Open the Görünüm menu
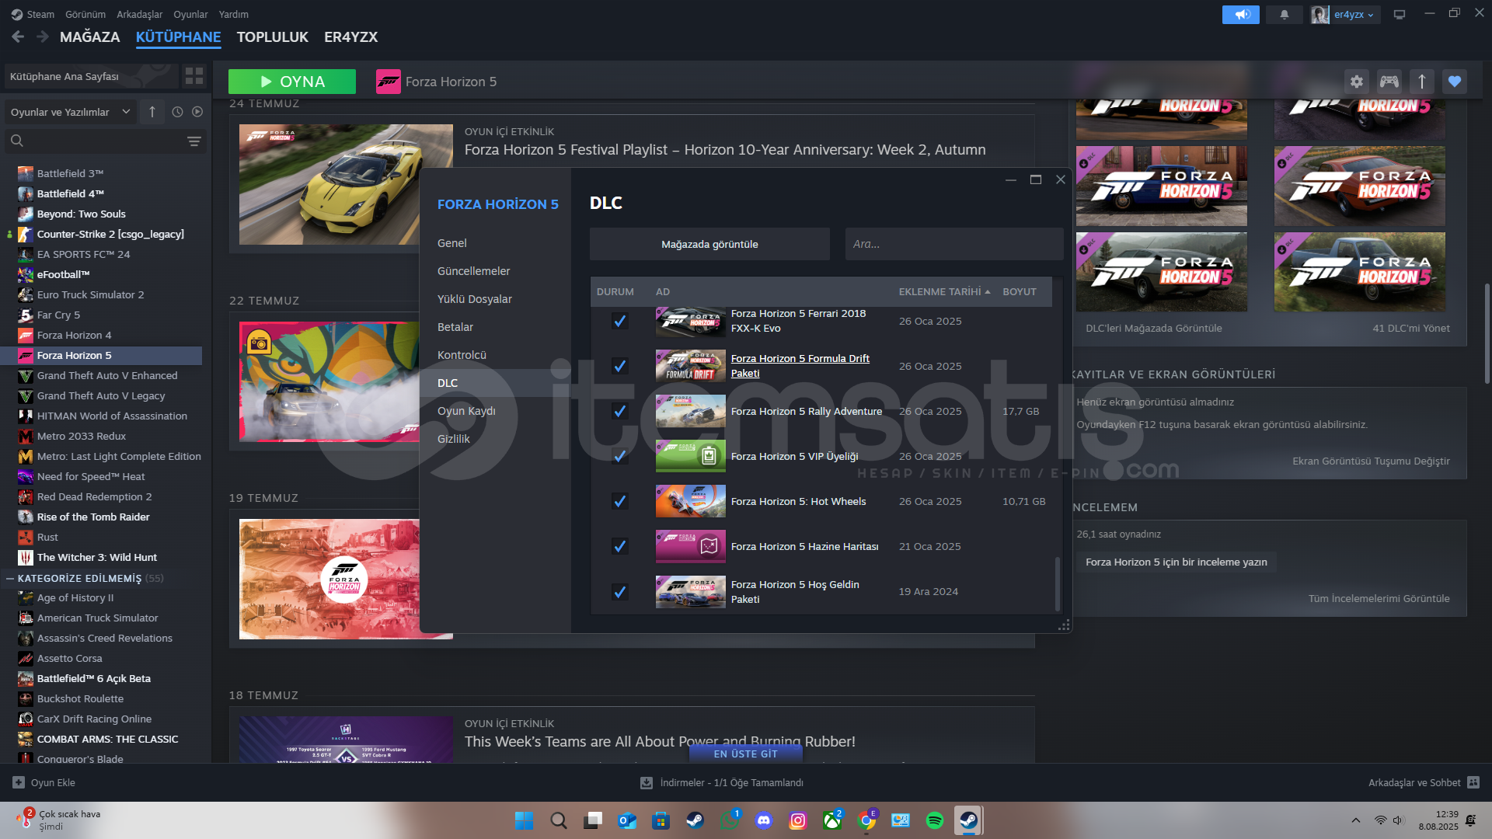Screen dimensions: 1492x839 [85, 14]
